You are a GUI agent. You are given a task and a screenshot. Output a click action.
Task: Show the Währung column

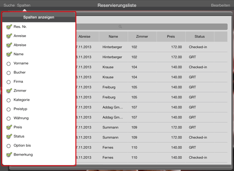tap(9, 119)
